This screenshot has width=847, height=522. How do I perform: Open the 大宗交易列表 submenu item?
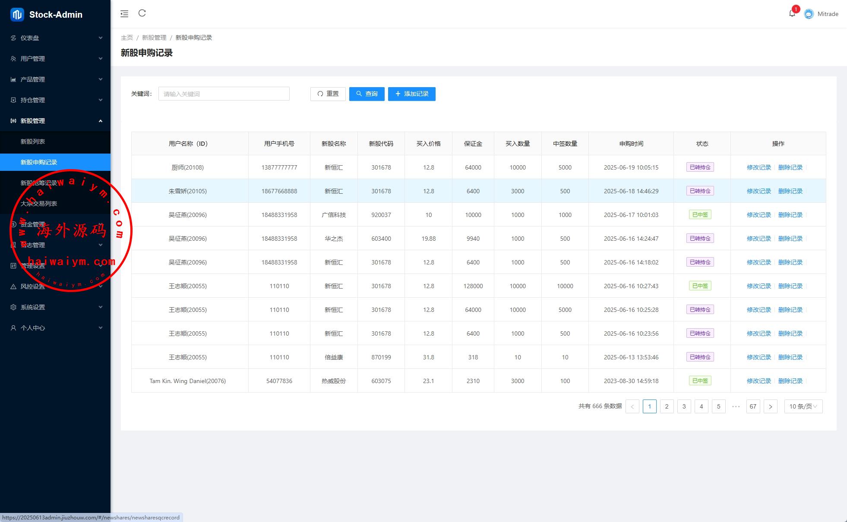[x=39, y=204]
